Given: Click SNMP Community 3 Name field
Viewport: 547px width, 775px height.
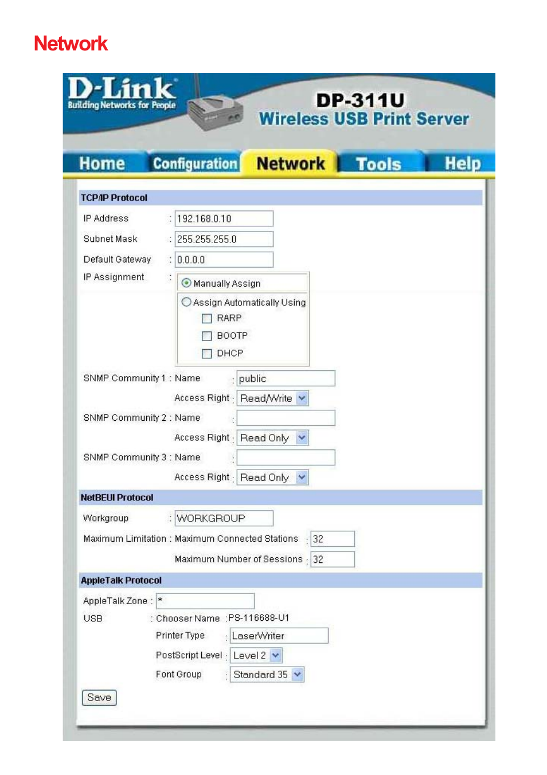Looking at the screenshot, I should [x=286, y=457].
